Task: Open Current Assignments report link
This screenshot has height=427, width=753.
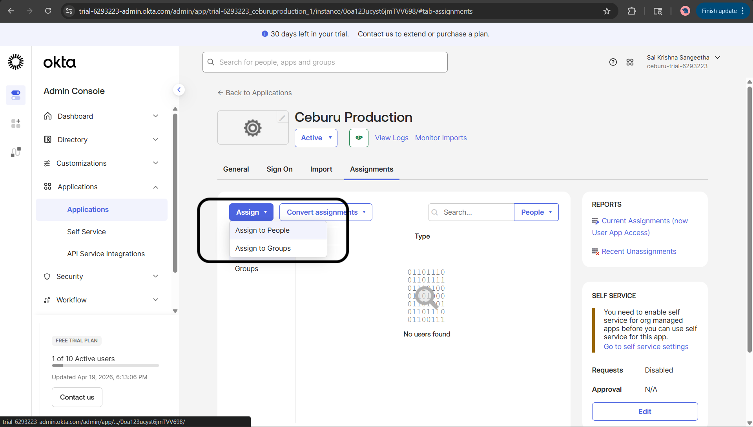Action: tap(640, 227)
